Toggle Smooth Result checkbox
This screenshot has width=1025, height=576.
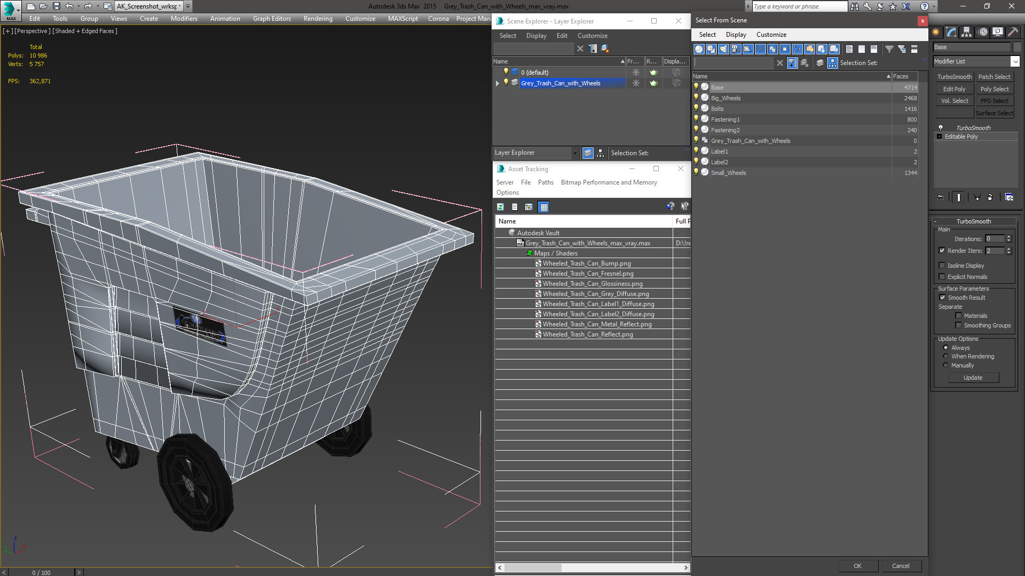pos(942,298)
